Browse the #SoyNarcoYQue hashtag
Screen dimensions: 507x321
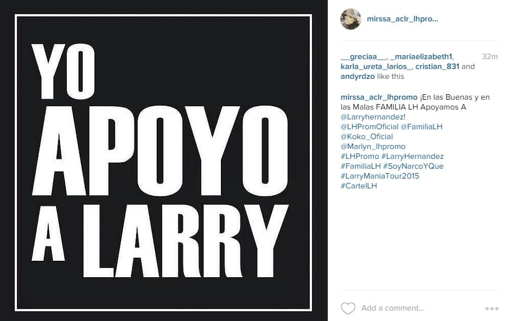(413, 166)
